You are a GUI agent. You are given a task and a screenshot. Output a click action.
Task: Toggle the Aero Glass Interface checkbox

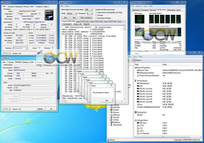[96, 18]
